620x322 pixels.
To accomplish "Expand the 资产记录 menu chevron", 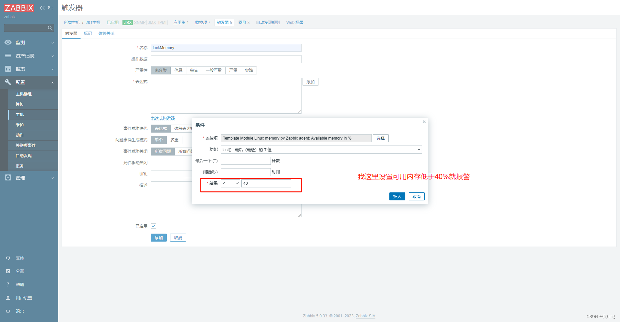I will click(53, 56).
